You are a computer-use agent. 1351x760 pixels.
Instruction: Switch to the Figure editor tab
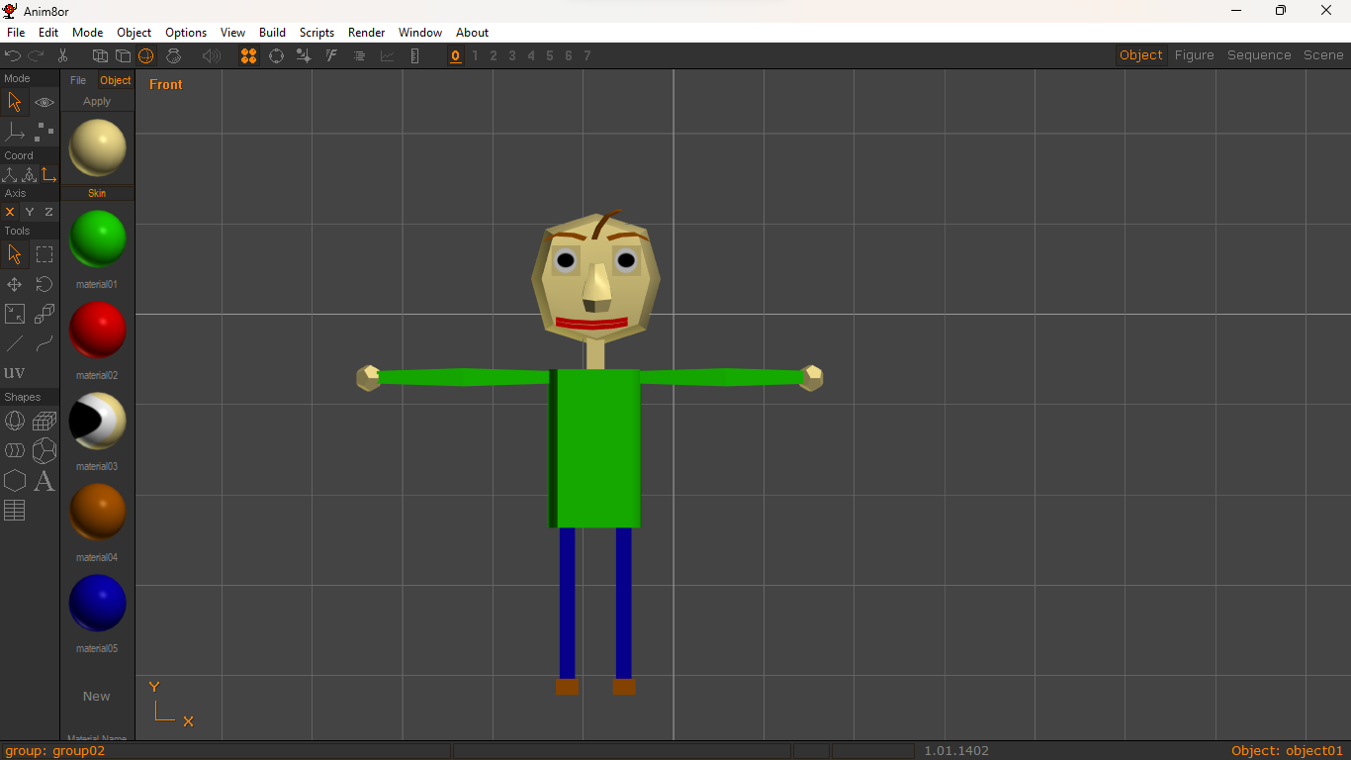pyautogui.click(x=1194, y=54)
